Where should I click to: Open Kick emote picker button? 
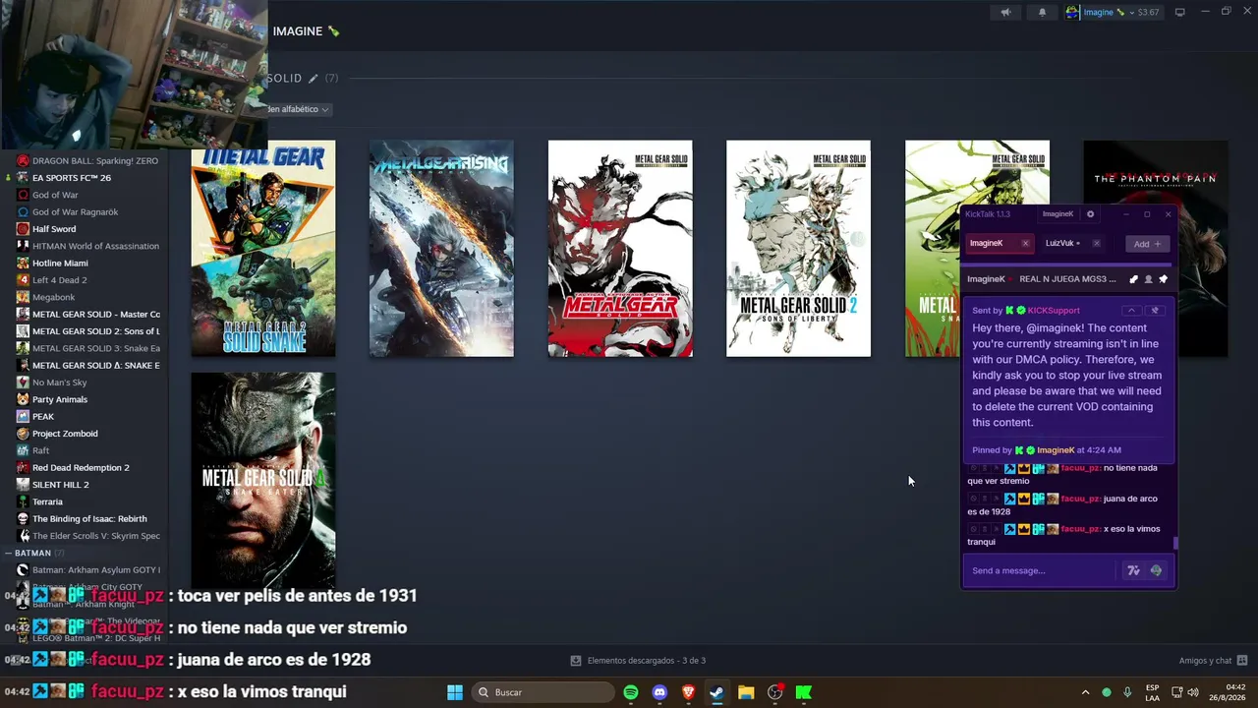[x=1156, y=571]
